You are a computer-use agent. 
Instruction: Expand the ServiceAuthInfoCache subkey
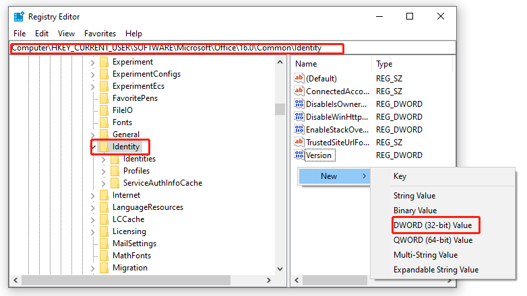[104, 183]
